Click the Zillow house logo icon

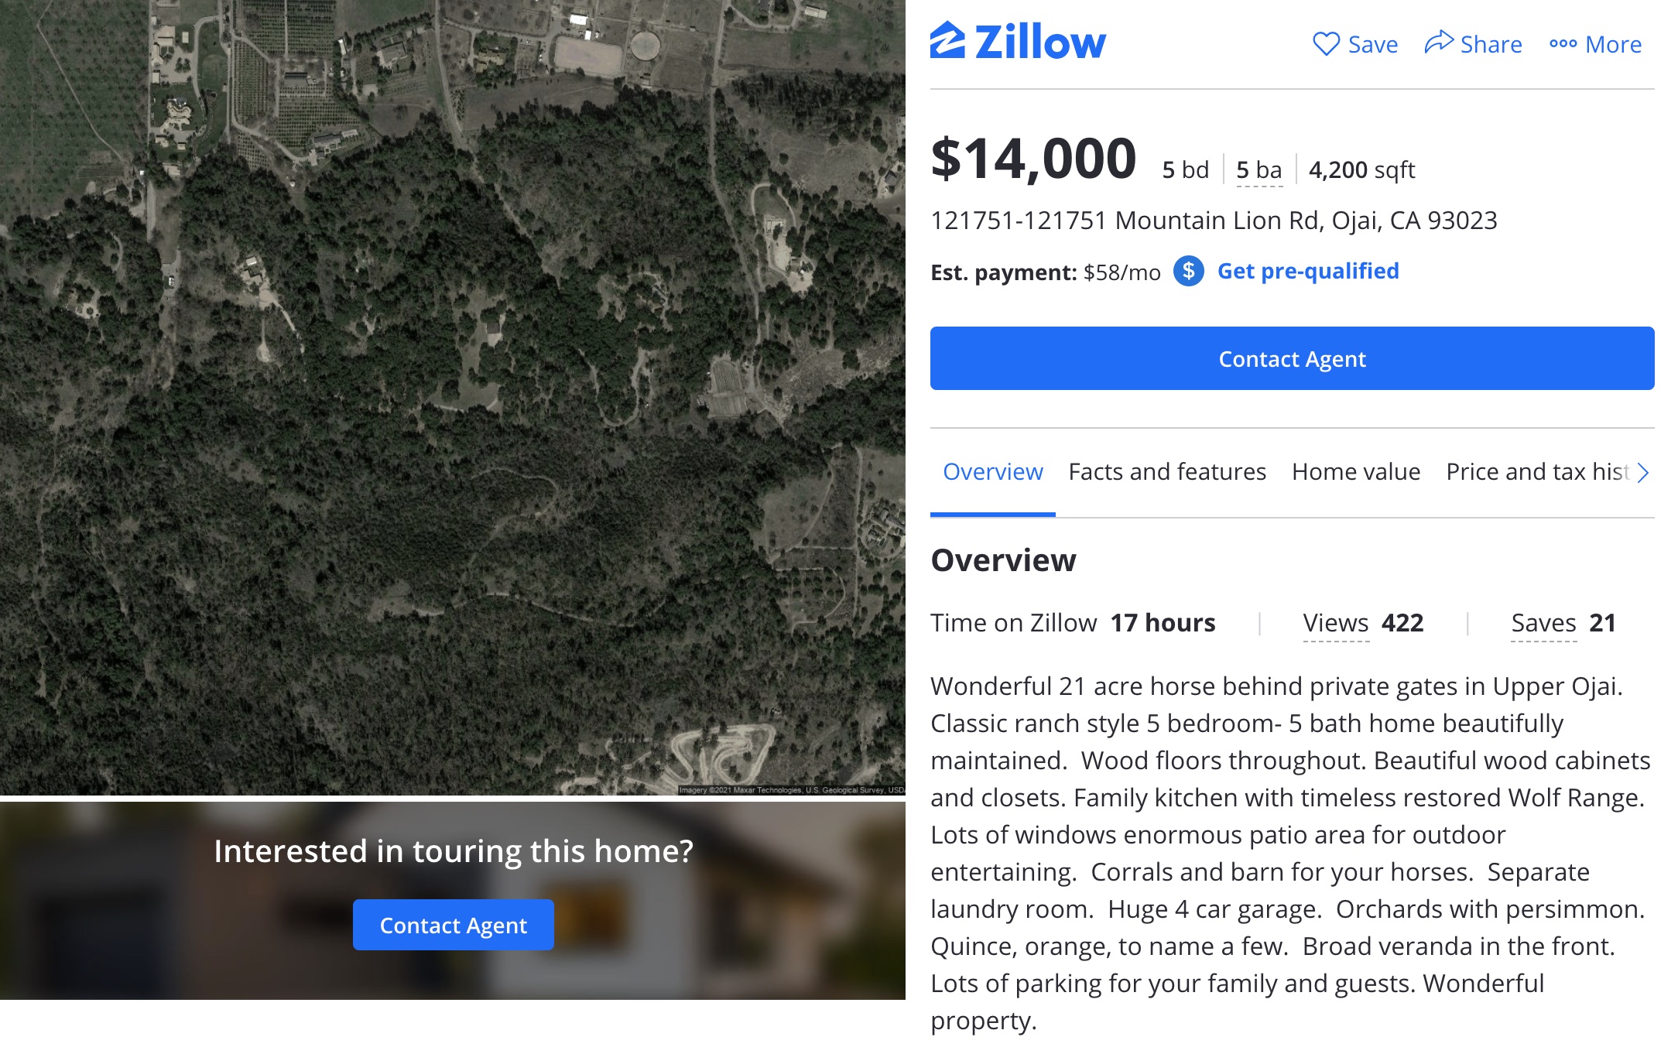point(947,40)
